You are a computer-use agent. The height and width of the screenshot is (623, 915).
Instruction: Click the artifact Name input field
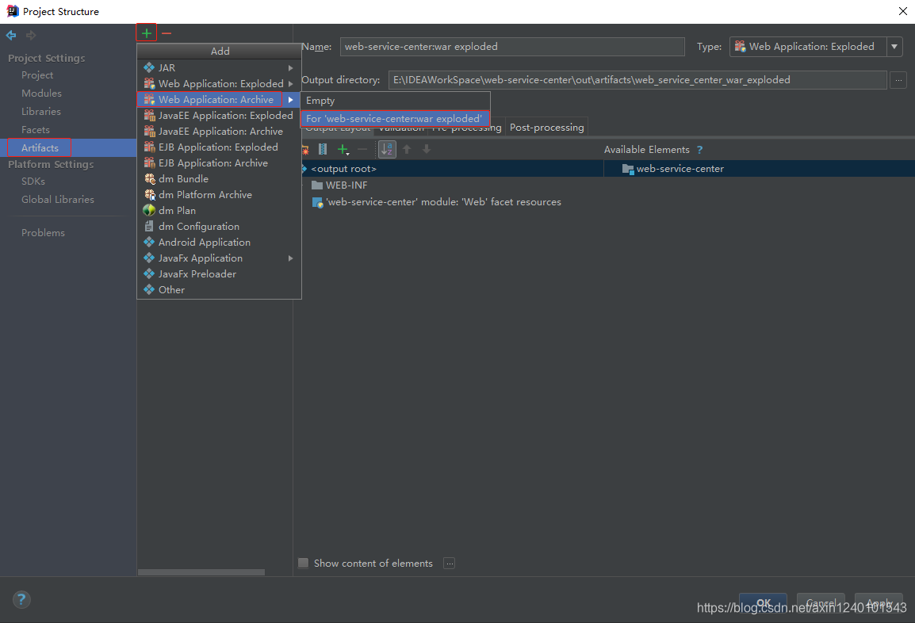coord(511,47)
